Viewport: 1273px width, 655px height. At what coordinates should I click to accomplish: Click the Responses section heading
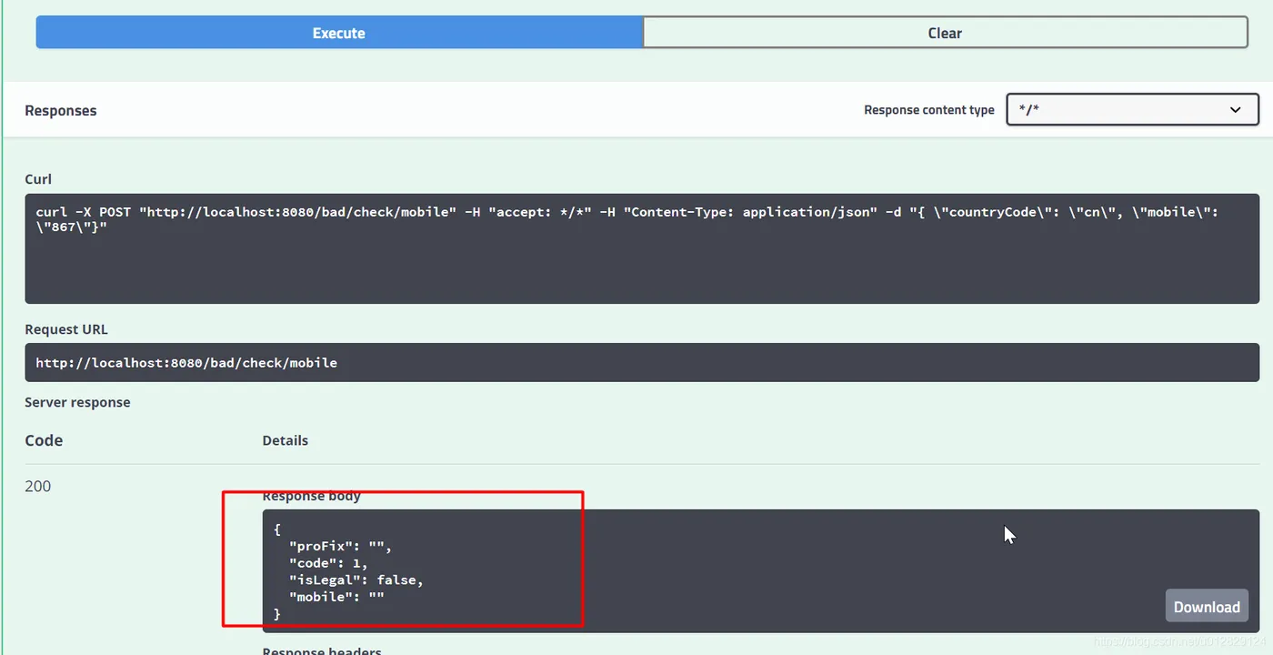pyautogui.click(x=60, y=110)
